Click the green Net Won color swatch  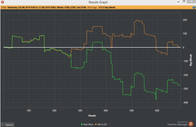point(82,124)
